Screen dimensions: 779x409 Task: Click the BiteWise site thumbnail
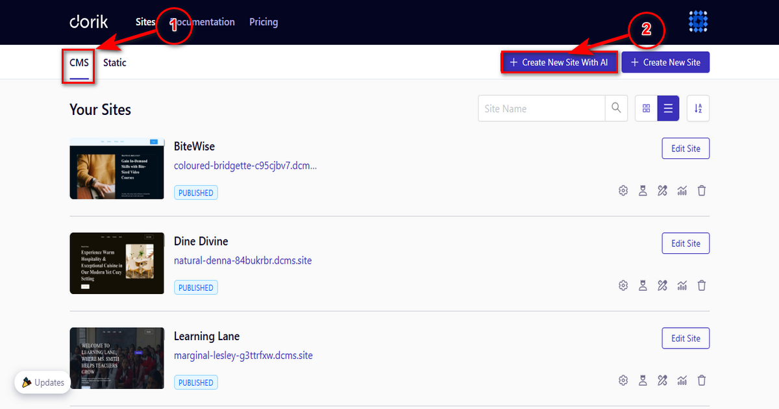point(117,168)
